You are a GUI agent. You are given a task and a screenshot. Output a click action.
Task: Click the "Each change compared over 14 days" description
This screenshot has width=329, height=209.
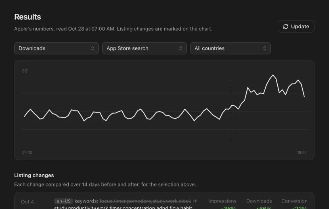coord(105,184)
